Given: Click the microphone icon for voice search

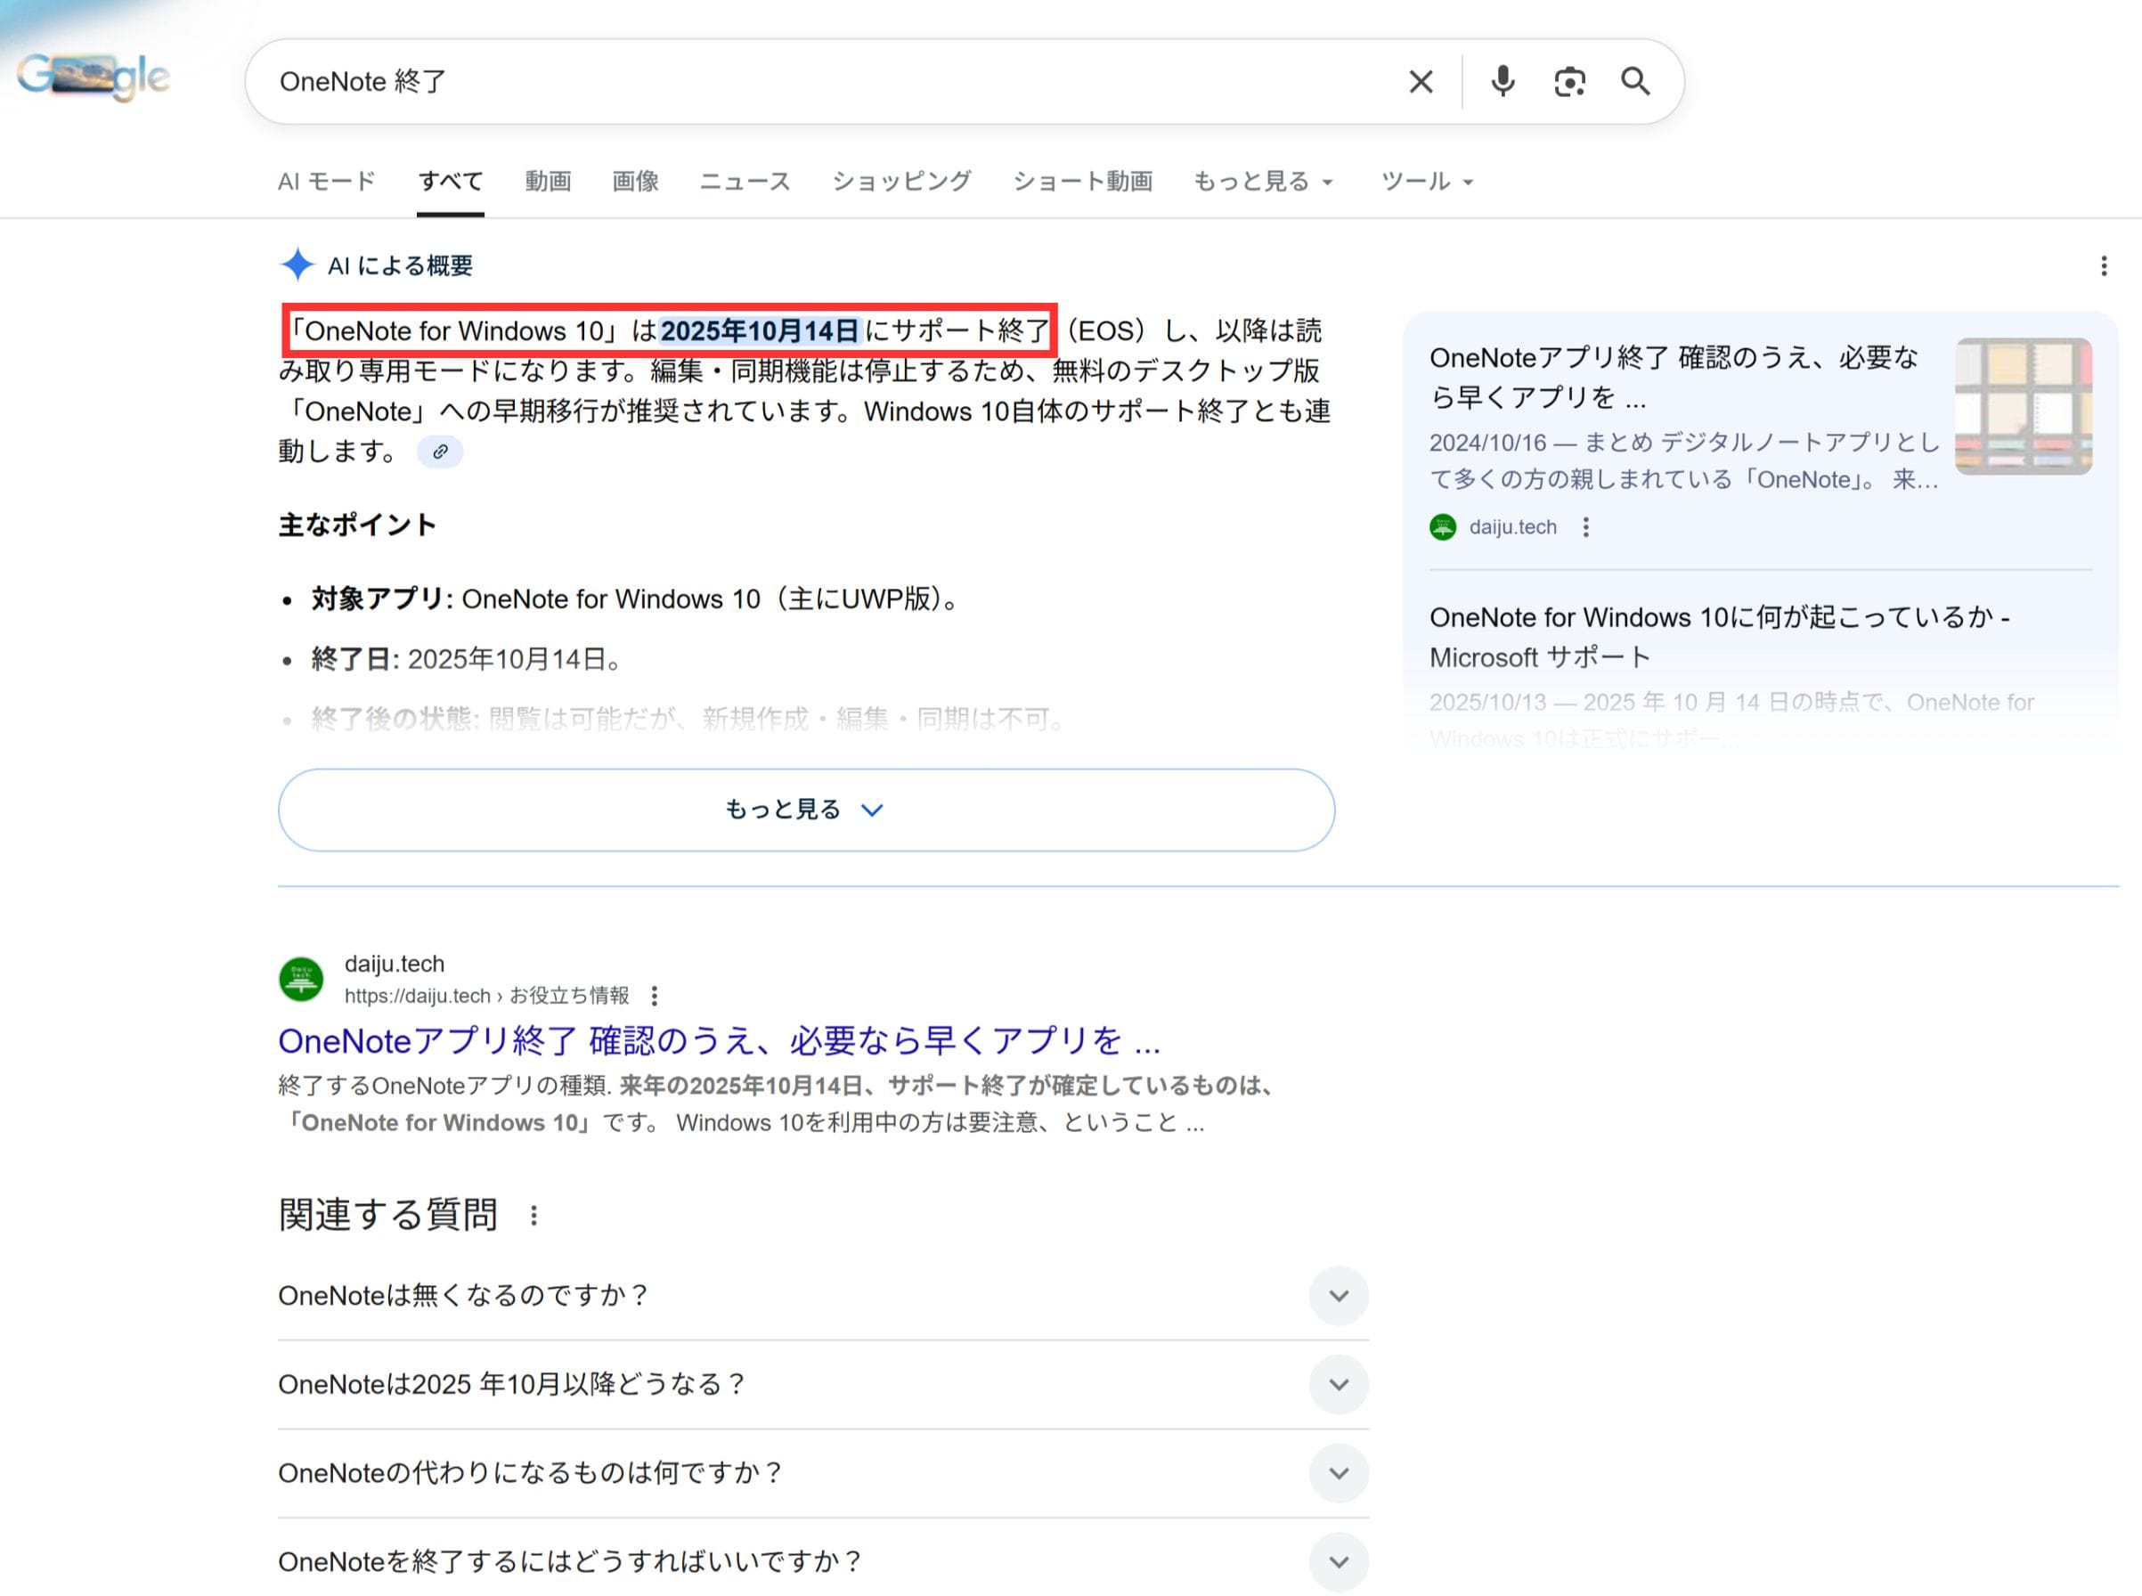Looking at the screenshot, I should (1503, 81).
